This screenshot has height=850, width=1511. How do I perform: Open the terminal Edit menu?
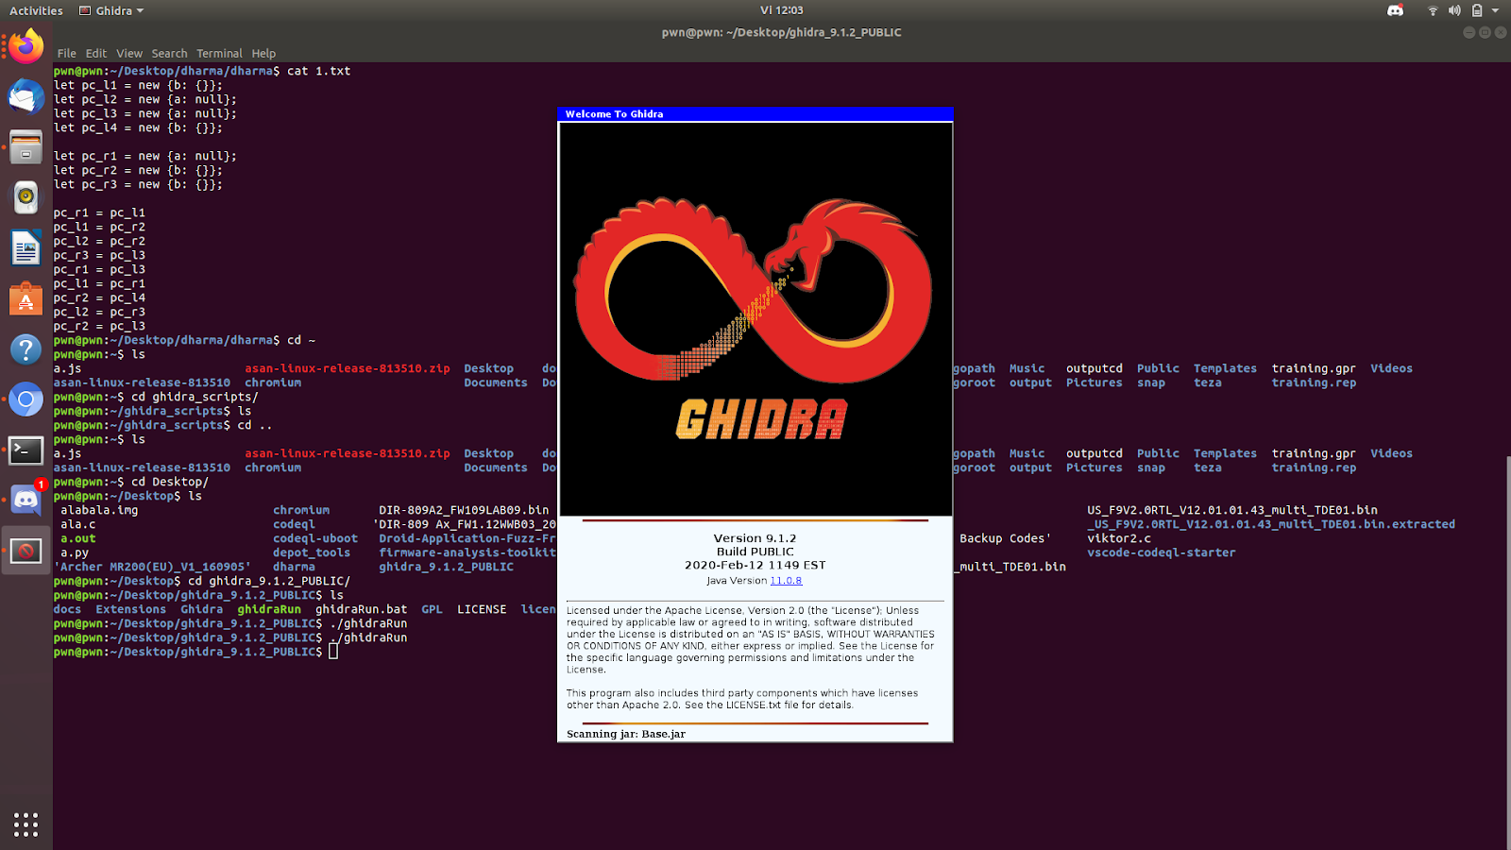click(95, 54)
